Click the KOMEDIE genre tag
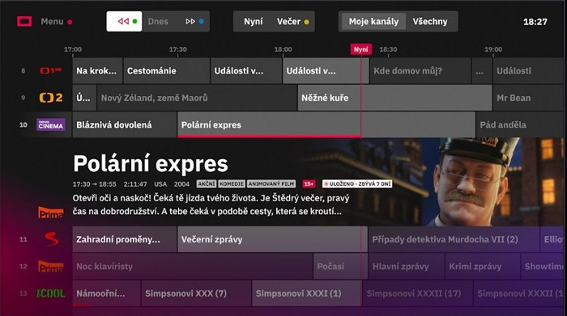Viewport: 567px width, 316px height. [232, 184]
